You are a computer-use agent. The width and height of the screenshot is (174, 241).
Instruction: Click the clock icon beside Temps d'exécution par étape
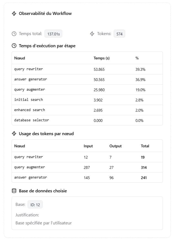click(15, 46)
